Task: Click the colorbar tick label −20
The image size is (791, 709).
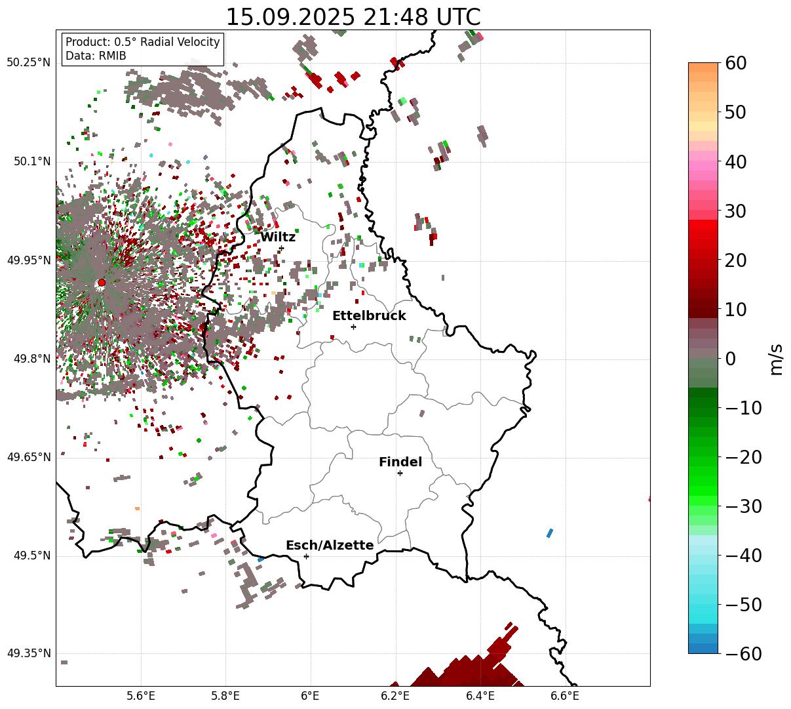Action: [744, 457]
